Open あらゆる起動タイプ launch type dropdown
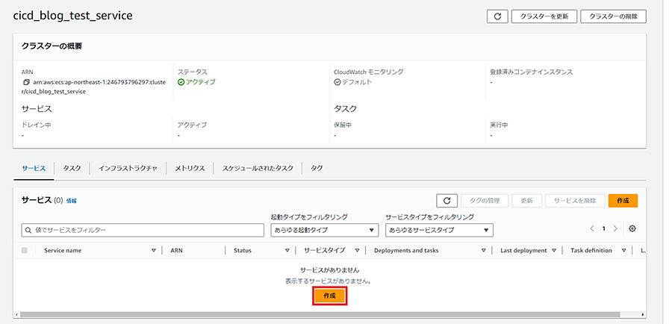 pos(325,230)
